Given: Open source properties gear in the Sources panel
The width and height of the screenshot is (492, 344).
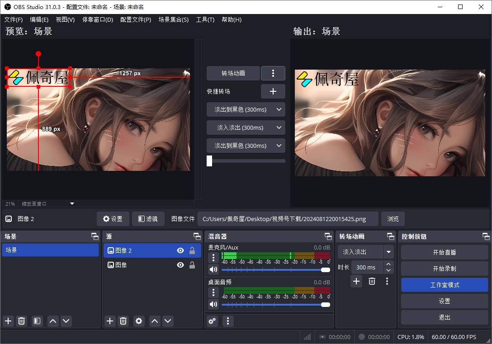Looking at the screenshot, I should tap(139, 321).
